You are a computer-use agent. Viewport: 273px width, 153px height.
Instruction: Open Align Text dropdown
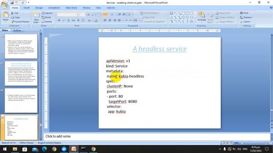coord(148,17)
